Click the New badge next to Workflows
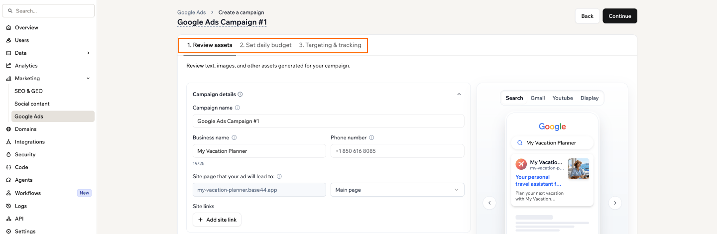Viewport: 717px width, 234px height. click(x=84, y=193)
